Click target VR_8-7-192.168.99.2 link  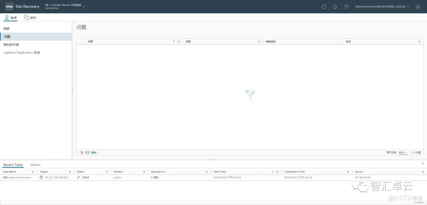click(x=57, y=177)
